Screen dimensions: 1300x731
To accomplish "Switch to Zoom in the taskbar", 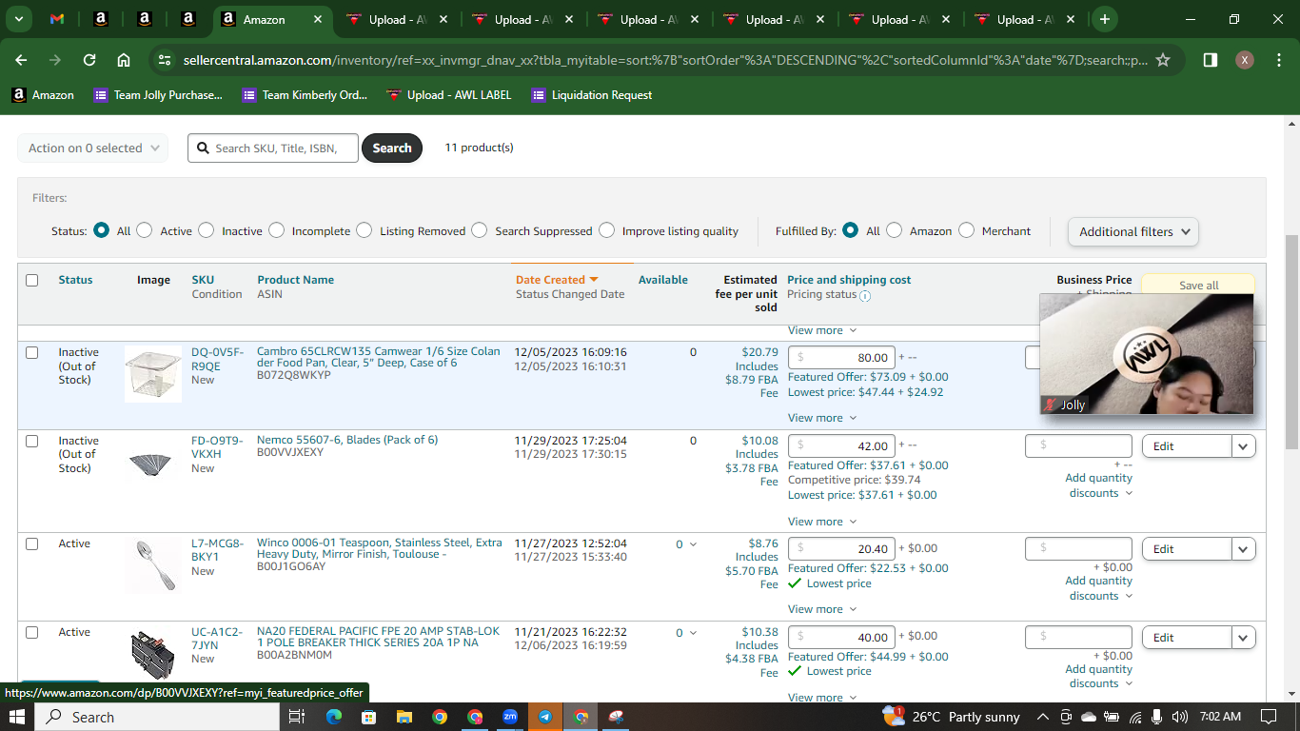I will tap(510, 717).
